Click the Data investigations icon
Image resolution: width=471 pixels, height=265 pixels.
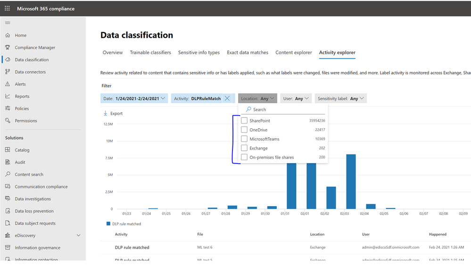[8, 199]
